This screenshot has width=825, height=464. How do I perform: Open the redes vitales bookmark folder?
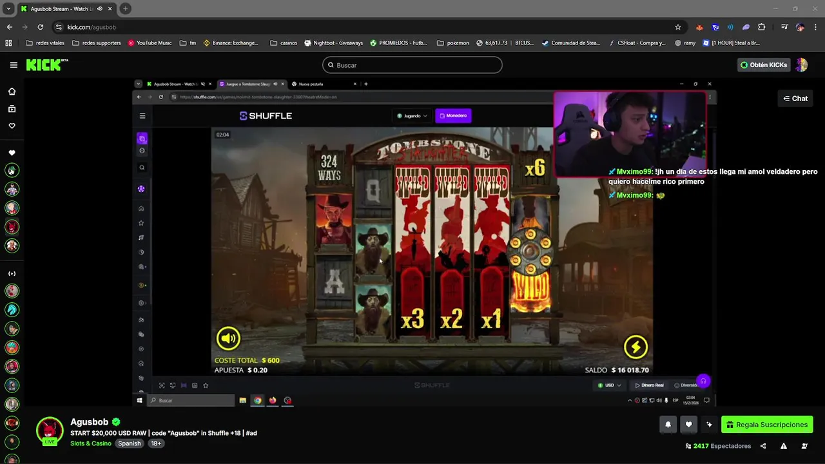45,43
